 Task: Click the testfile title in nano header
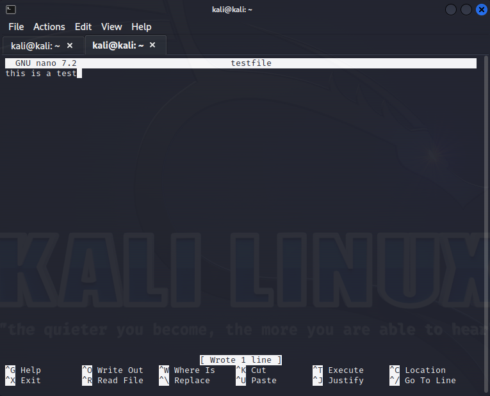[251, 63]
